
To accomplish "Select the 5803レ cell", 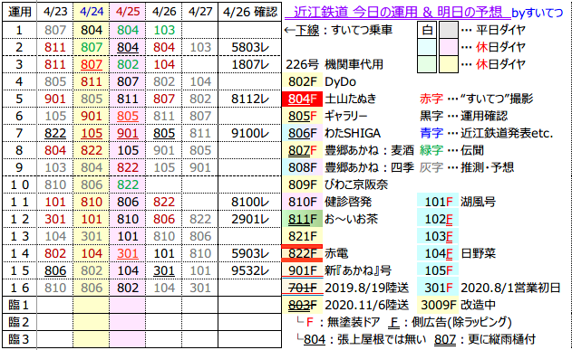I will (250, 47).
